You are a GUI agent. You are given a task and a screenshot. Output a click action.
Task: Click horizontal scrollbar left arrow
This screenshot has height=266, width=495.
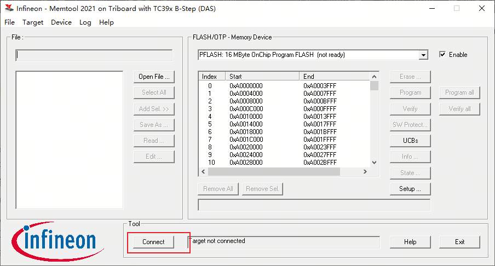(203, 172)
